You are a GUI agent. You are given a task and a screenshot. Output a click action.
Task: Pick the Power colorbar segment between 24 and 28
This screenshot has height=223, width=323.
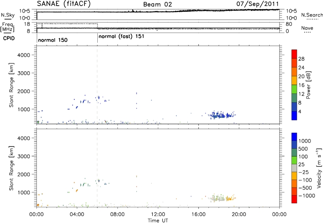click(294, 63)
